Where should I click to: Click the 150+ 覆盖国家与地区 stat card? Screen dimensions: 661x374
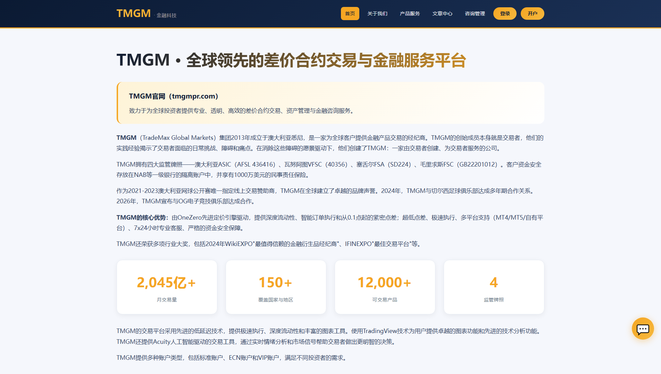point(276,287)
